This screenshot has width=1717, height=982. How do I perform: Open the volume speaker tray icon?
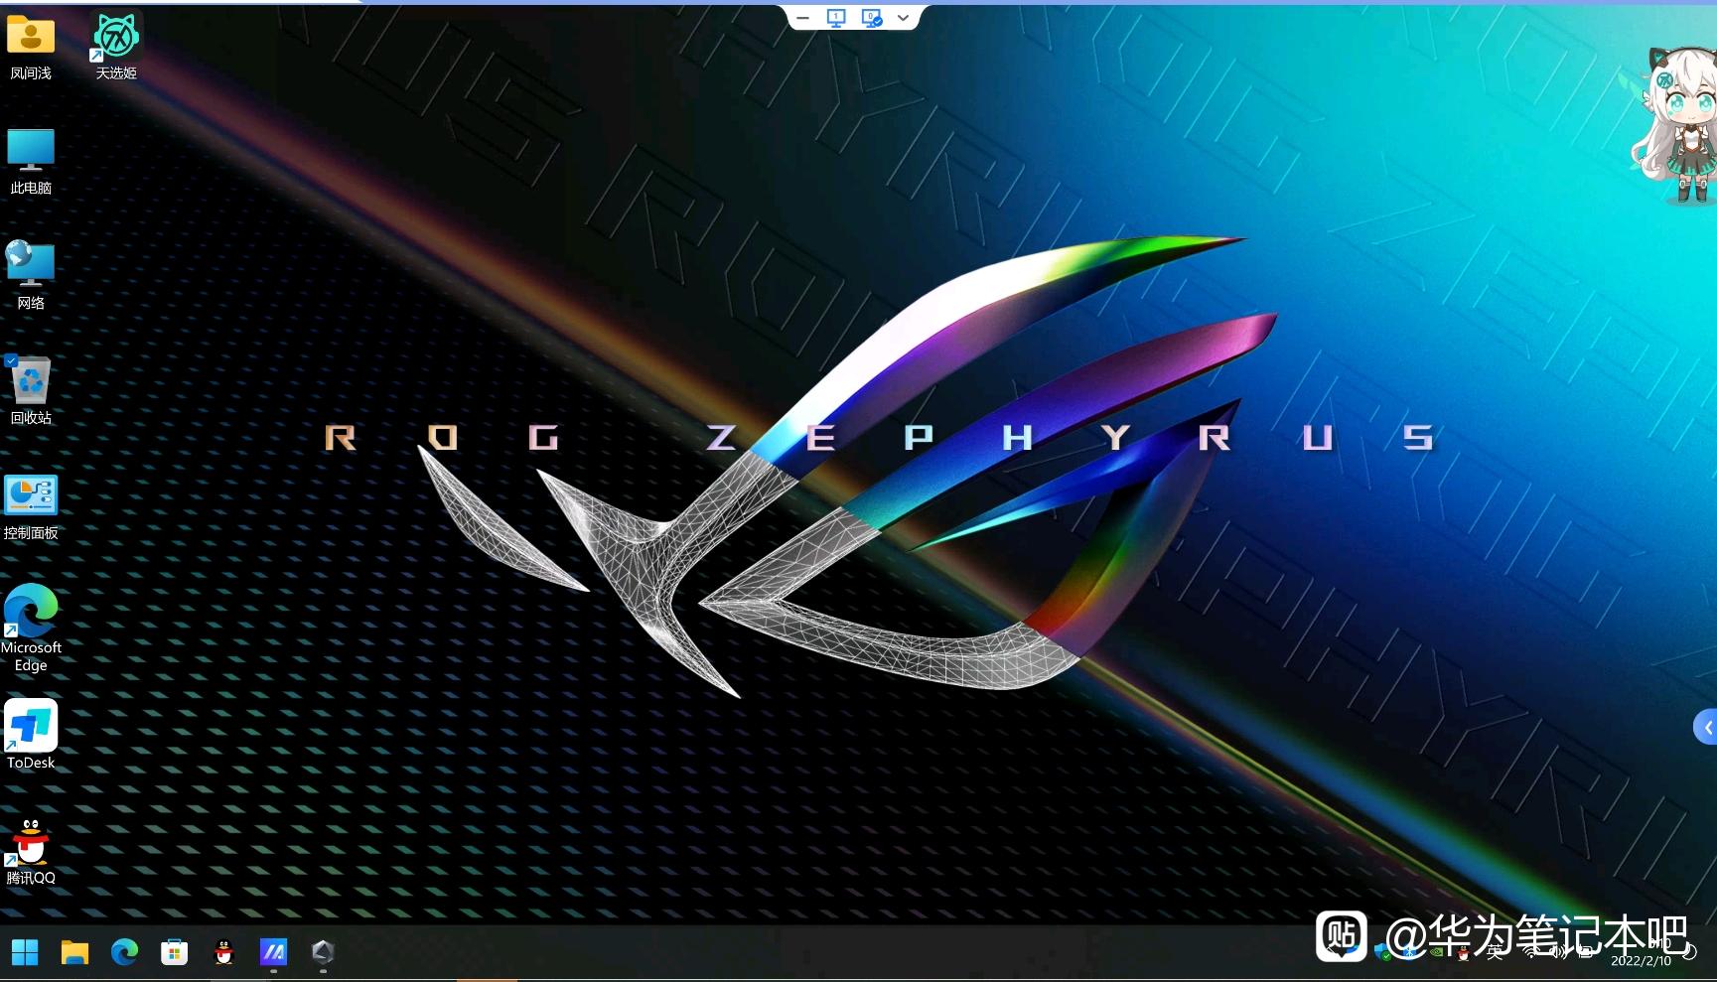1558,952
